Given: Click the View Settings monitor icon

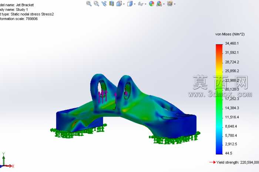Looking at the screenshot, I should [170, 4].
